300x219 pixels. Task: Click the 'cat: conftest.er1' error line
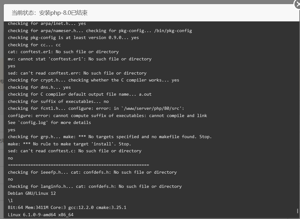tap(63, 52)
